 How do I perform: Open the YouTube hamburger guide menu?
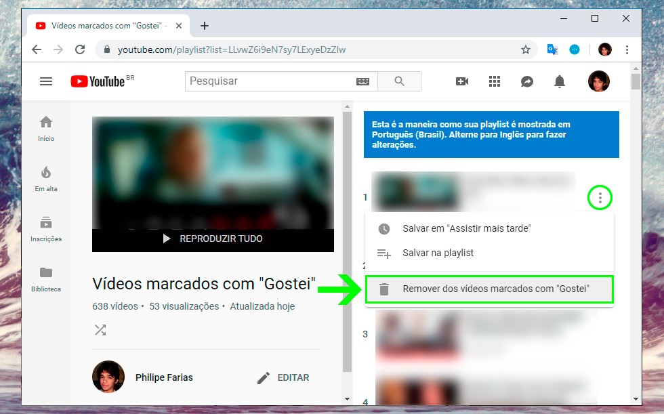[46, 81]
